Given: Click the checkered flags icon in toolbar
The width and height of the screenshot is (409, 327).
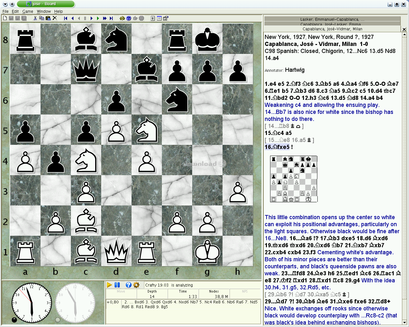Looking at the screenshot, I should coord(122,18).
